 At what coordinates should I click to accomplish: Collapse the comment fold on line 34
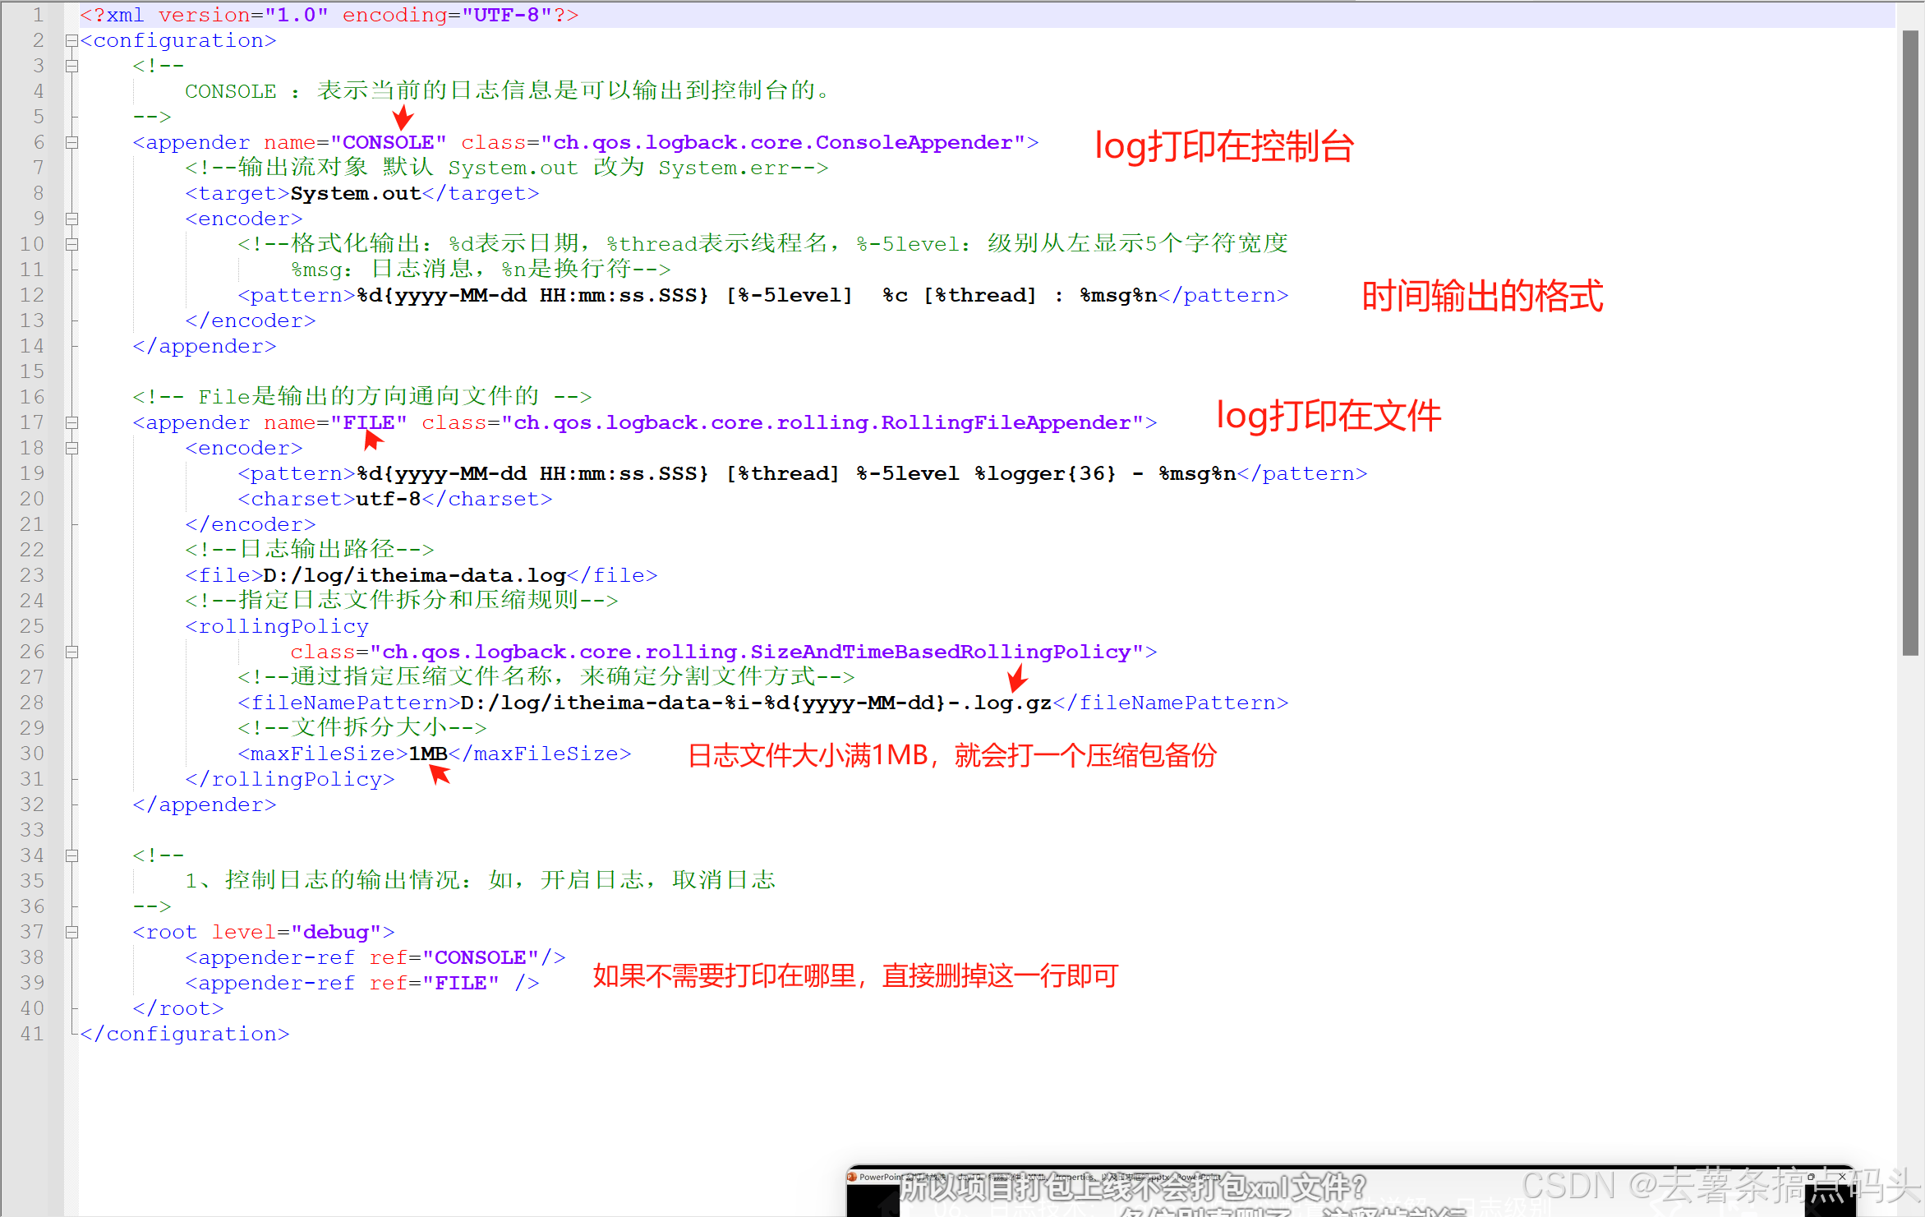tap(71, 855)
